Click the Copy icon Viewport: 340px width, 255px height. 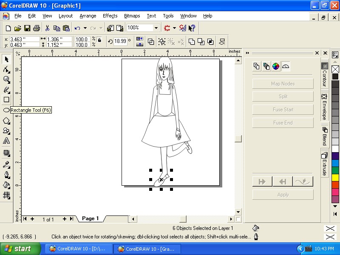pyautogui.click(x=57, y=28)
